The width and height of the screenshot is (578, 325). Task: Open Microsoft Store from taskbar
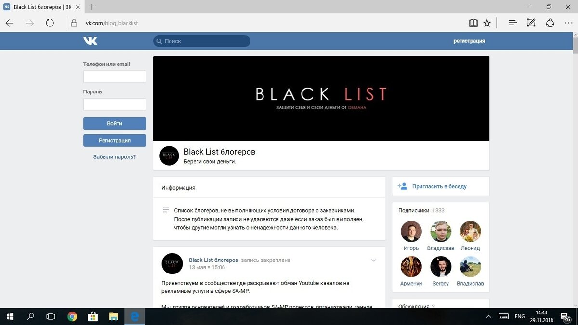93,316
